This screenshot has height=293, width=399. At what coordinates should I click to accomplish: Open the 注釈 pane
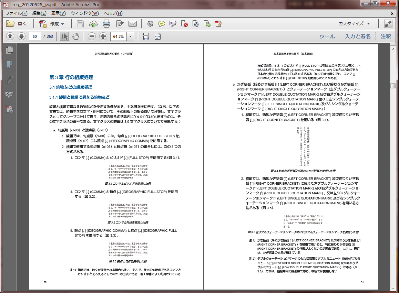pyautogui.click(x=386, y=36)
